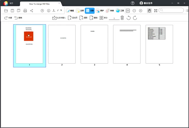Screen dimensions: 189x128
Task: Rotate page clockwise
Action: pos(135,18)
